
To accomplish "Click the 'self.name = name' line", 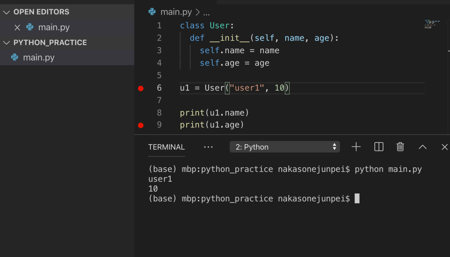I will click(240, 50).
